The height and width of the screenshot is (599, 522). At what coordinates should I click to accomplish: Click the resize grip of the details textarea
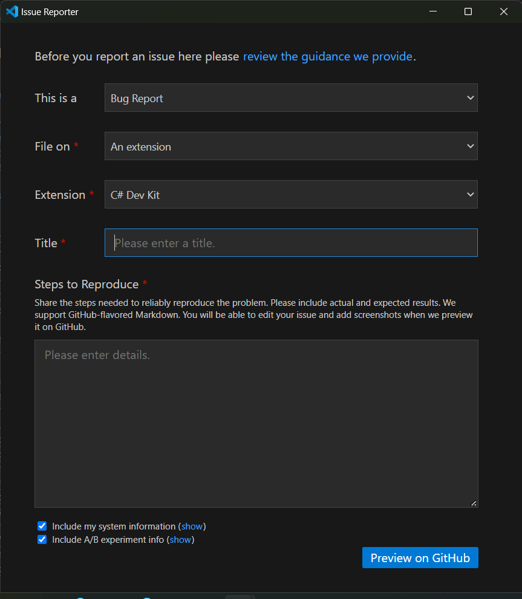point(473,501)
